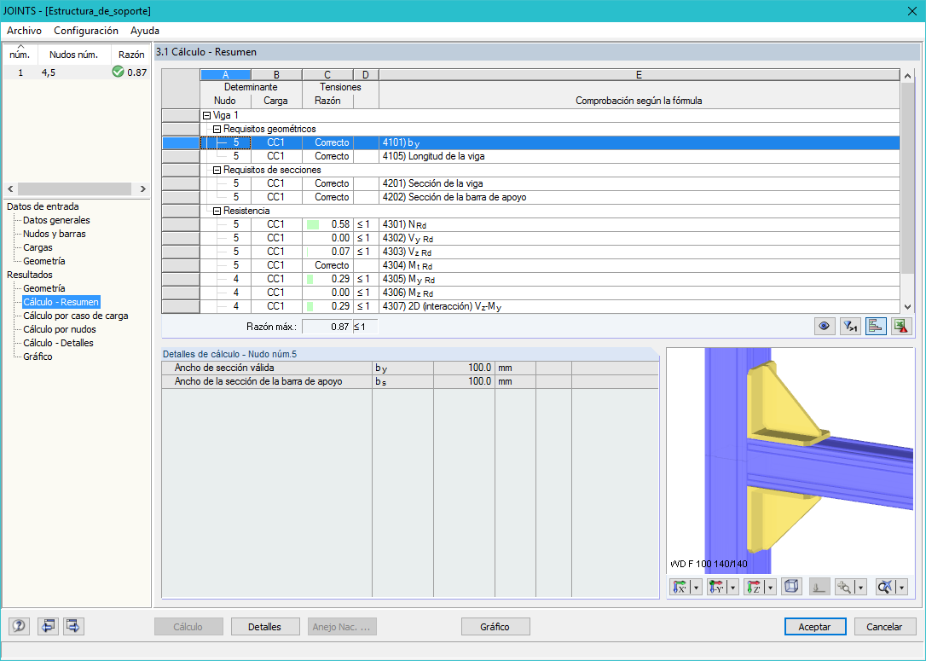Select Nudos y barras in the navigator

(x=55, y=234)
